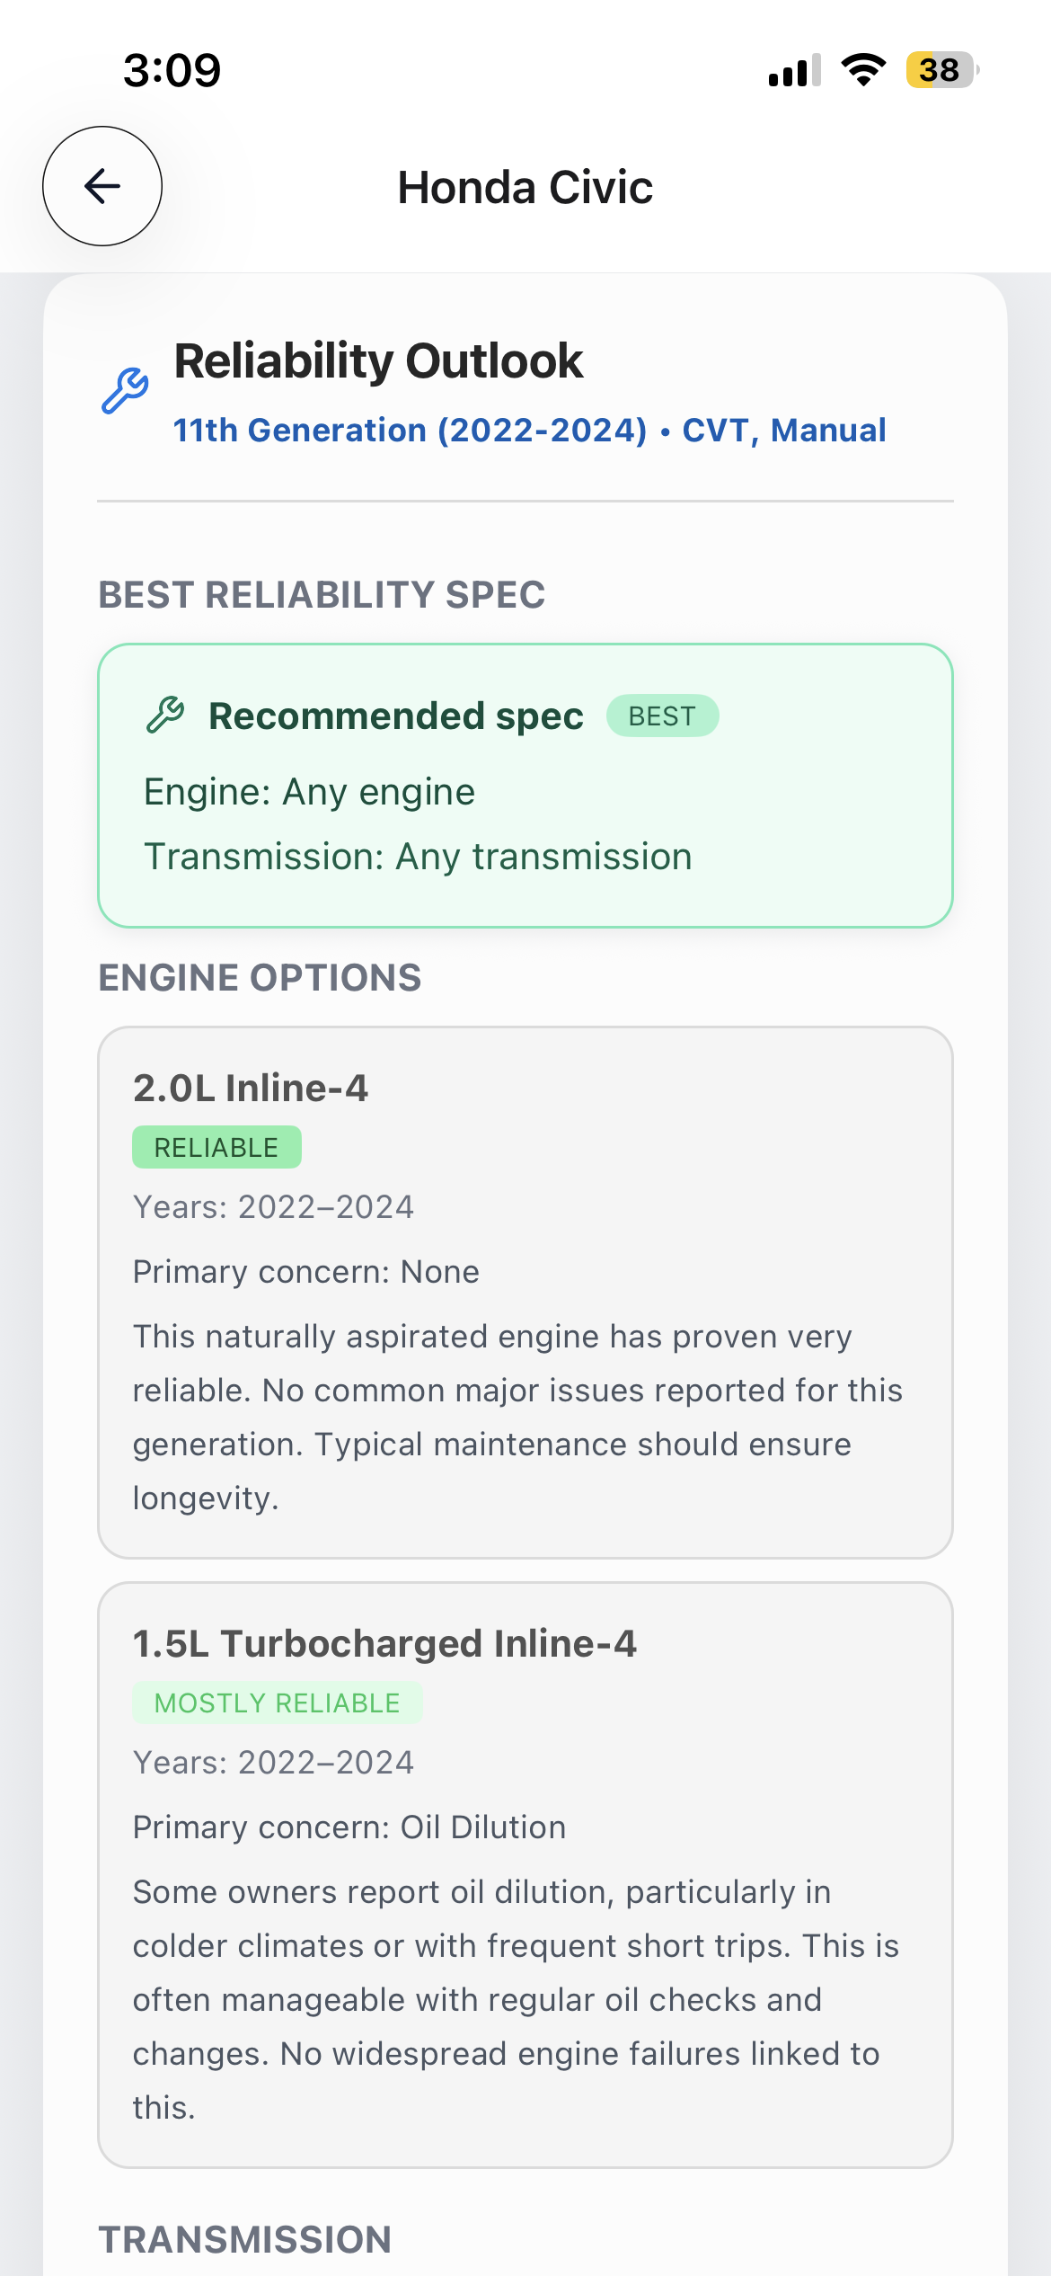This screenshot has width=1051, height=2276.
Task: Tap the TRANSMISSION section header
Action: pos(244,2240)
